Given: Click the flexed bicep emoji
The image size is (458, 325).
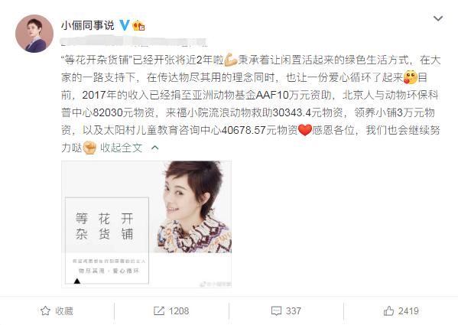Looking at the screenshot, I should point(230,60).
